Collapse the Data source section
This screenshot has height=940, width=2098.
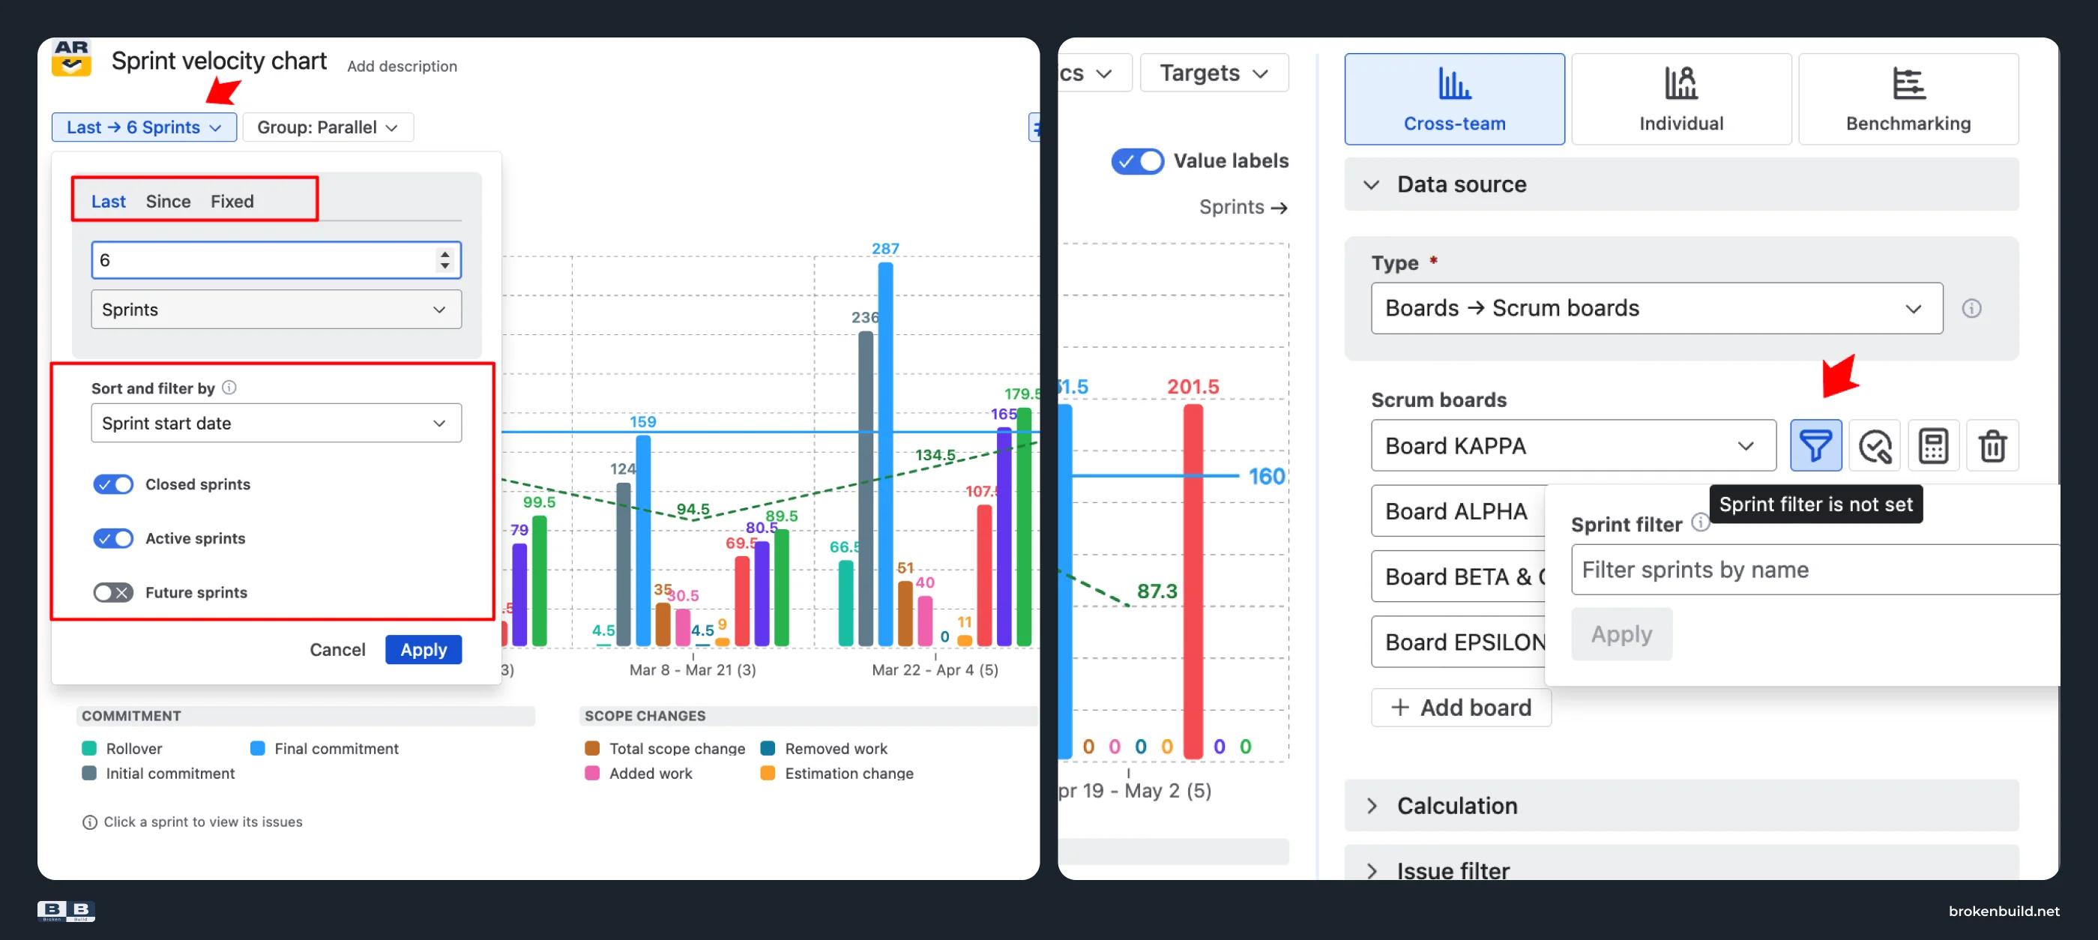coord(1681,184)
